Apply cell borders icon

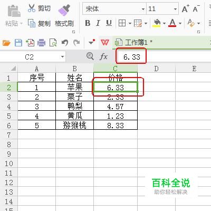pyautogui.click(x=122, y=23)
